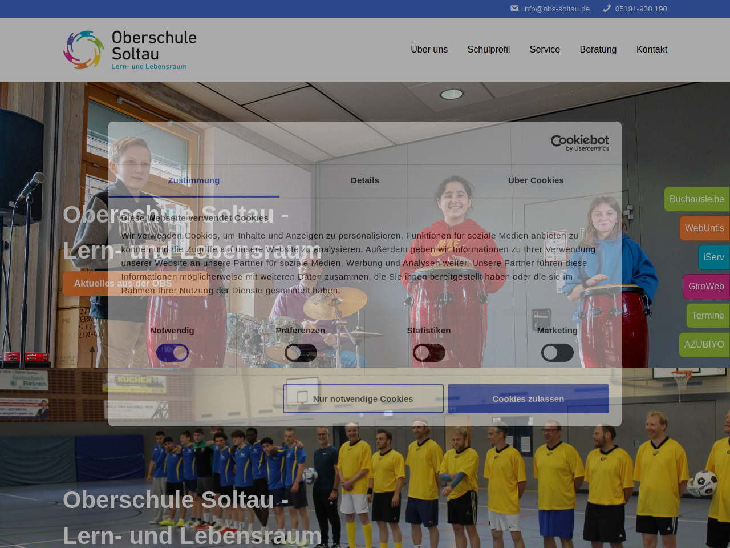Expand the Über uns menu
The image size is (730, 548).
(429, 50)
